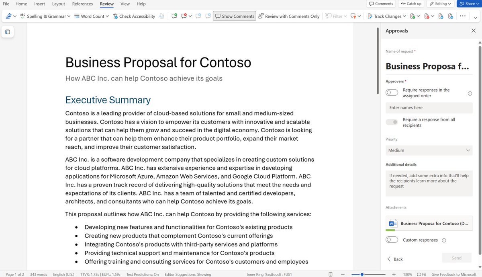Expand the Editor pen dropdown arrow

[15, 16]
